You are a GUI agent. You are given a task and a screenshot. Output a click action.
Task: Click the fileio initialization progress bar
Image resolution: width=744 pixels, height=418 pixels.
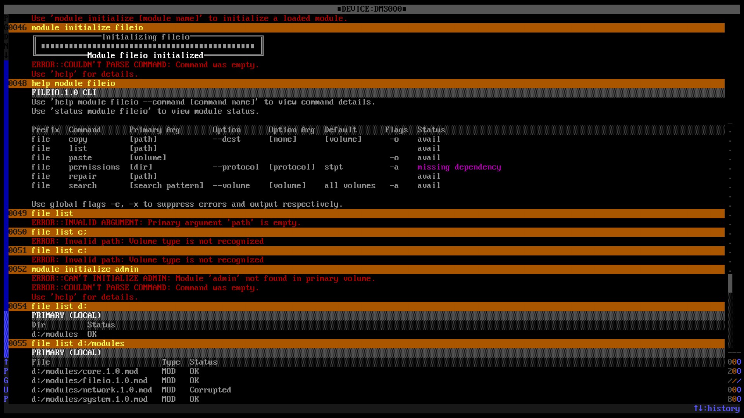pos(148,46)
